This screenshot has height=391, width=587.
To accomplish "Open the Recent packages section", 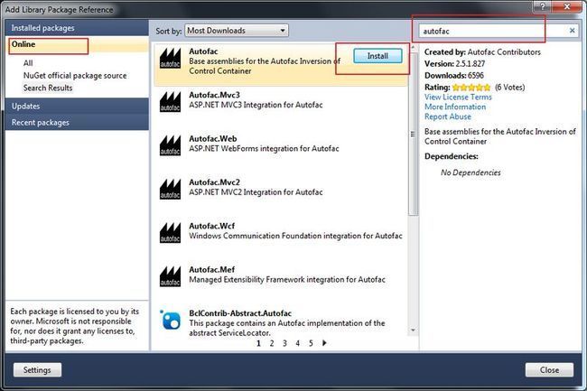I will click(77, 122).
